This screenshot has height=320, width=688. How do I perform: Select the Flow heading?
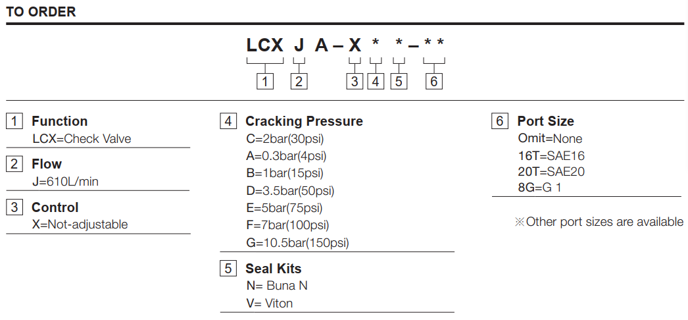tap(47, 164)
